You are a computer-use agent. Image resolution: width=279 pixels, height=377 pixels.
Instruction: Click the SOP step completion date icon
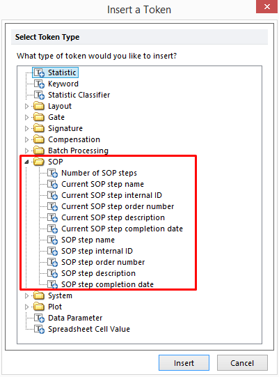pos(52,284)
